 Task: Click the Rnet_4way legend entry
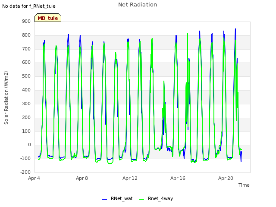click(156, 198)
